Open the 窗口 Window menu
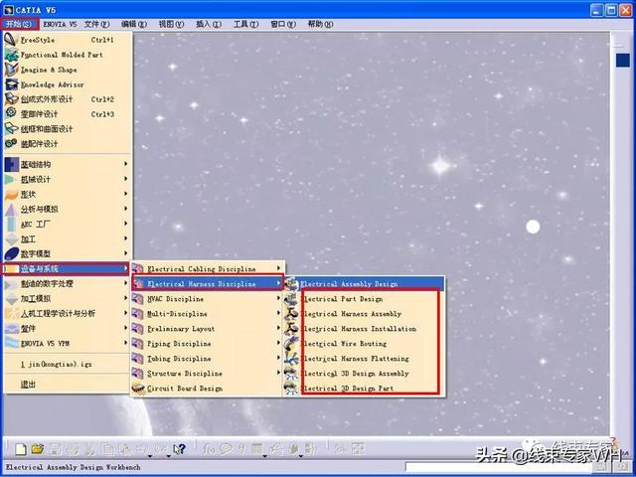This screenshot has width=636, height=477. [283, 24]
